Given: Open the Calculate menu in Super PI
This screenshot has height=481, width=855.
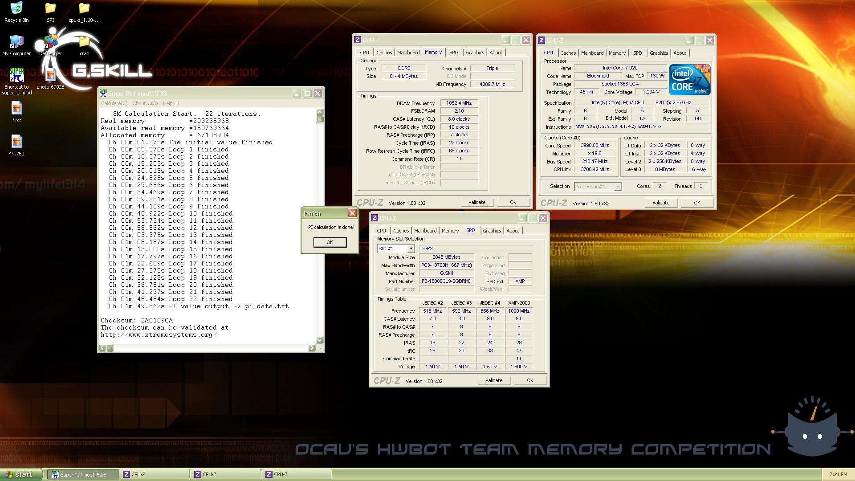Looking at the screenshot, I should pyautogui.click(x=114, y=103).
